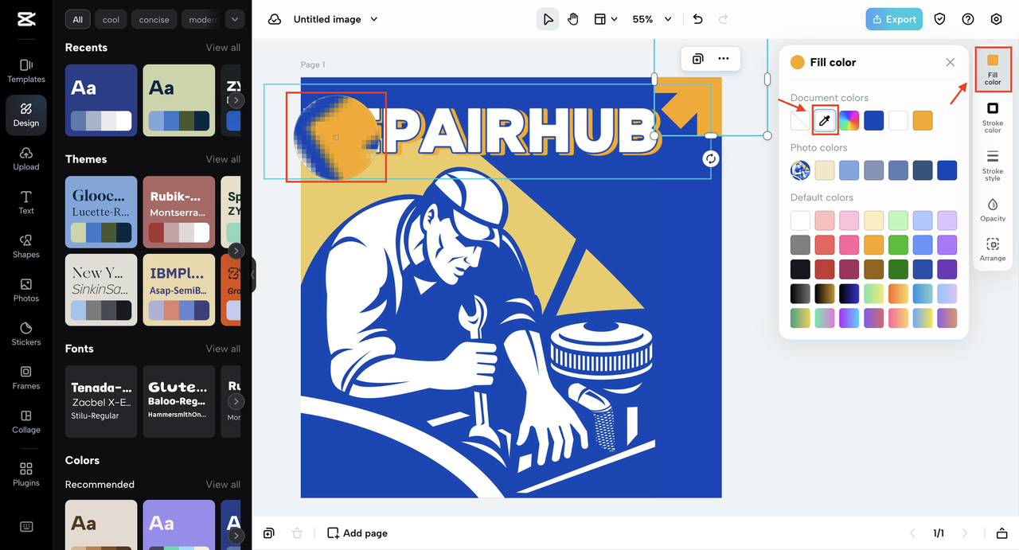
Task: Click the CapCut logo icon
Action: (x=25, y=20)
